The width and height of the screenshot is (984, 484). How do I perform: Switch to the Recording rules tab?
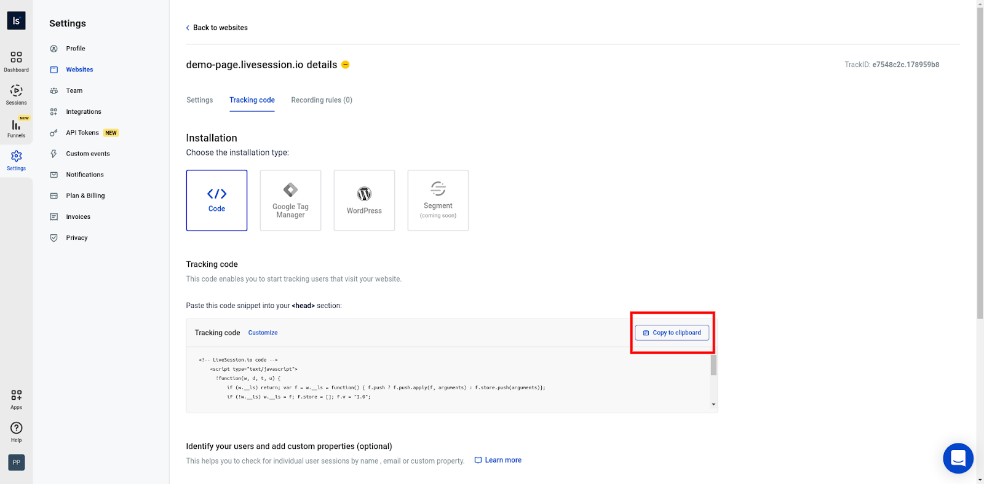coord(322,100)
